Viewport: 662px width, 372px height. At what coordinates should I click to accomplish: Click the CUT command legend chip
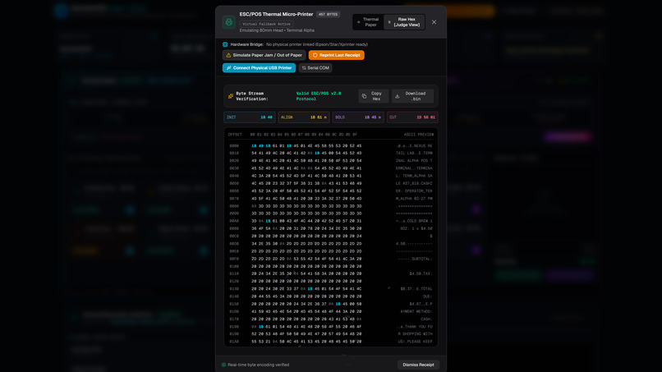click(x=412, y=117)
